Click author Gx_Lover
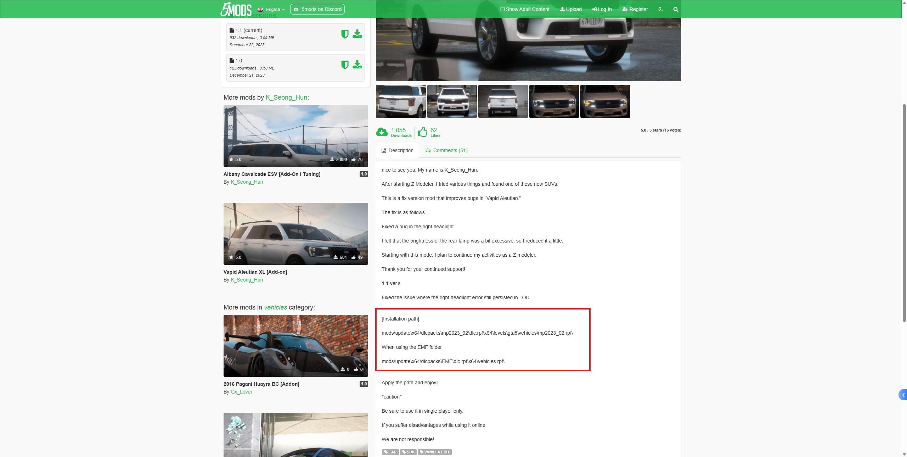 (241, 392)
